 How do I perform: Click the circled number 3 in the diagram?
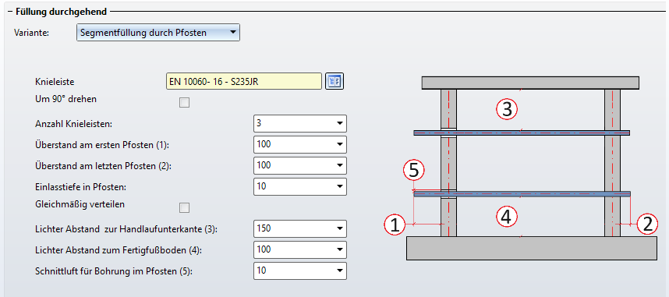pyautogui.click(x=507, y=110)
